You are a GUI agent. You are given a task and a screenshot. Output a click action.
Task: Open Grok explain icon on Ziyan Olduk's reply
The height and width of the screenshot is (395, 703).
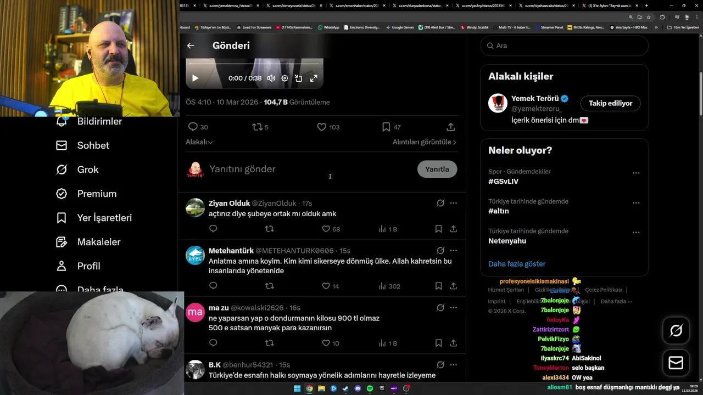440,203
